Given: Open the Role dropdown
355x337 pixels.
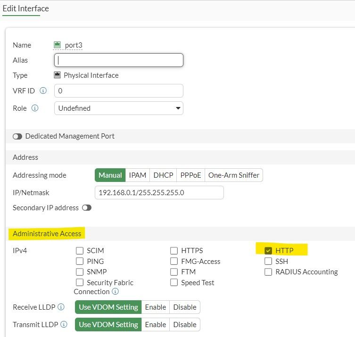Looking at the screenshot, I should [x=119, y=108].
